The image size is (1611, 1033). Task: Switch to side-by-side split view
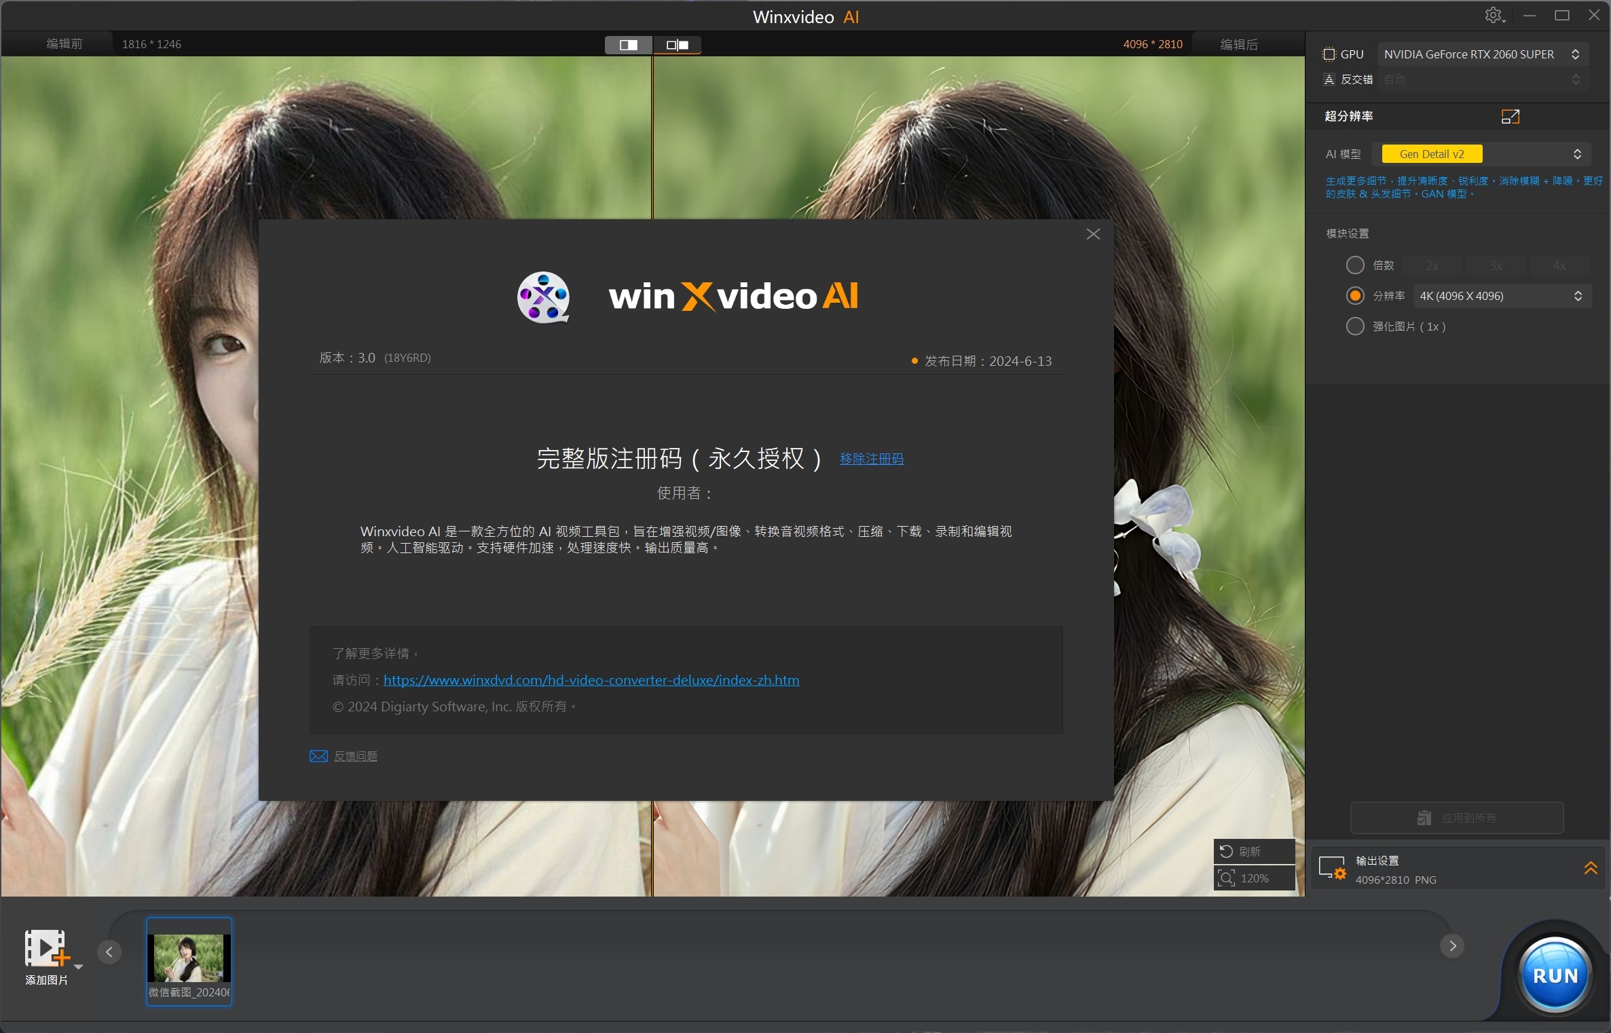[x=629, y=45]
